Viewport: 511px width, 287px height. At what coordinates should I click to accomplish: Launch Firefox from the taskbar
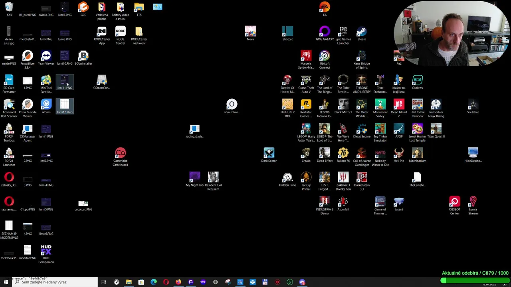pyautogui.click(x=178, y=282)
